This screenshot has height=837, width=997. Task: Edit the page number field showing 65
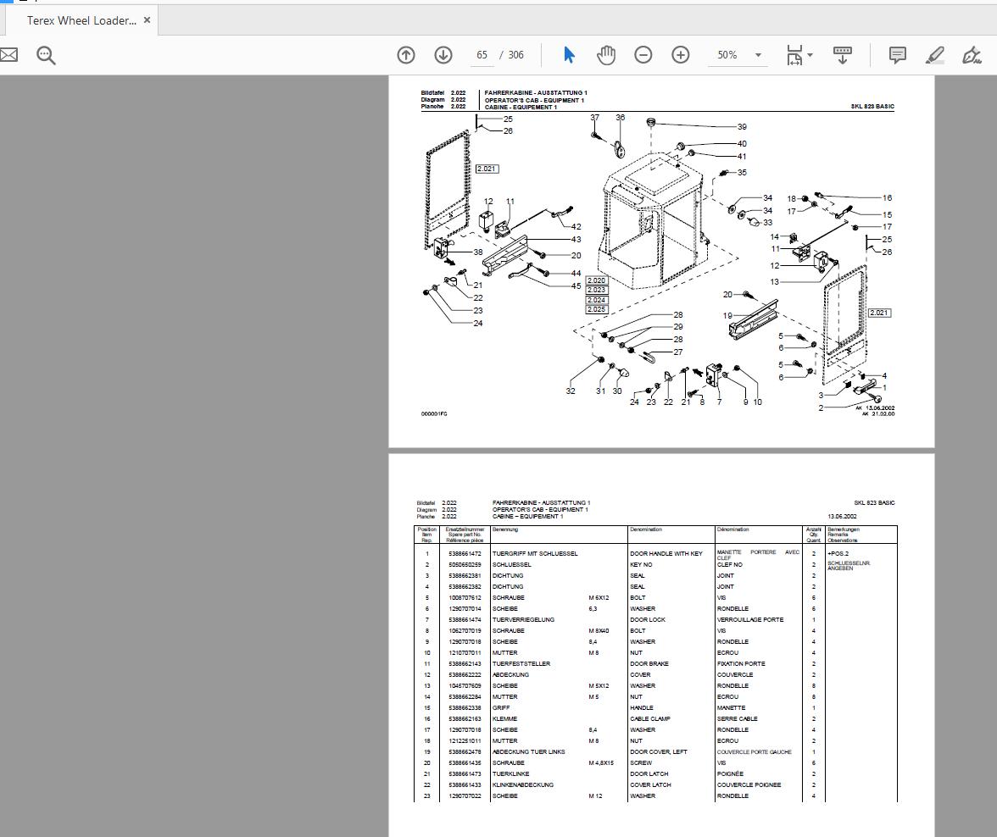pos(482,55)
